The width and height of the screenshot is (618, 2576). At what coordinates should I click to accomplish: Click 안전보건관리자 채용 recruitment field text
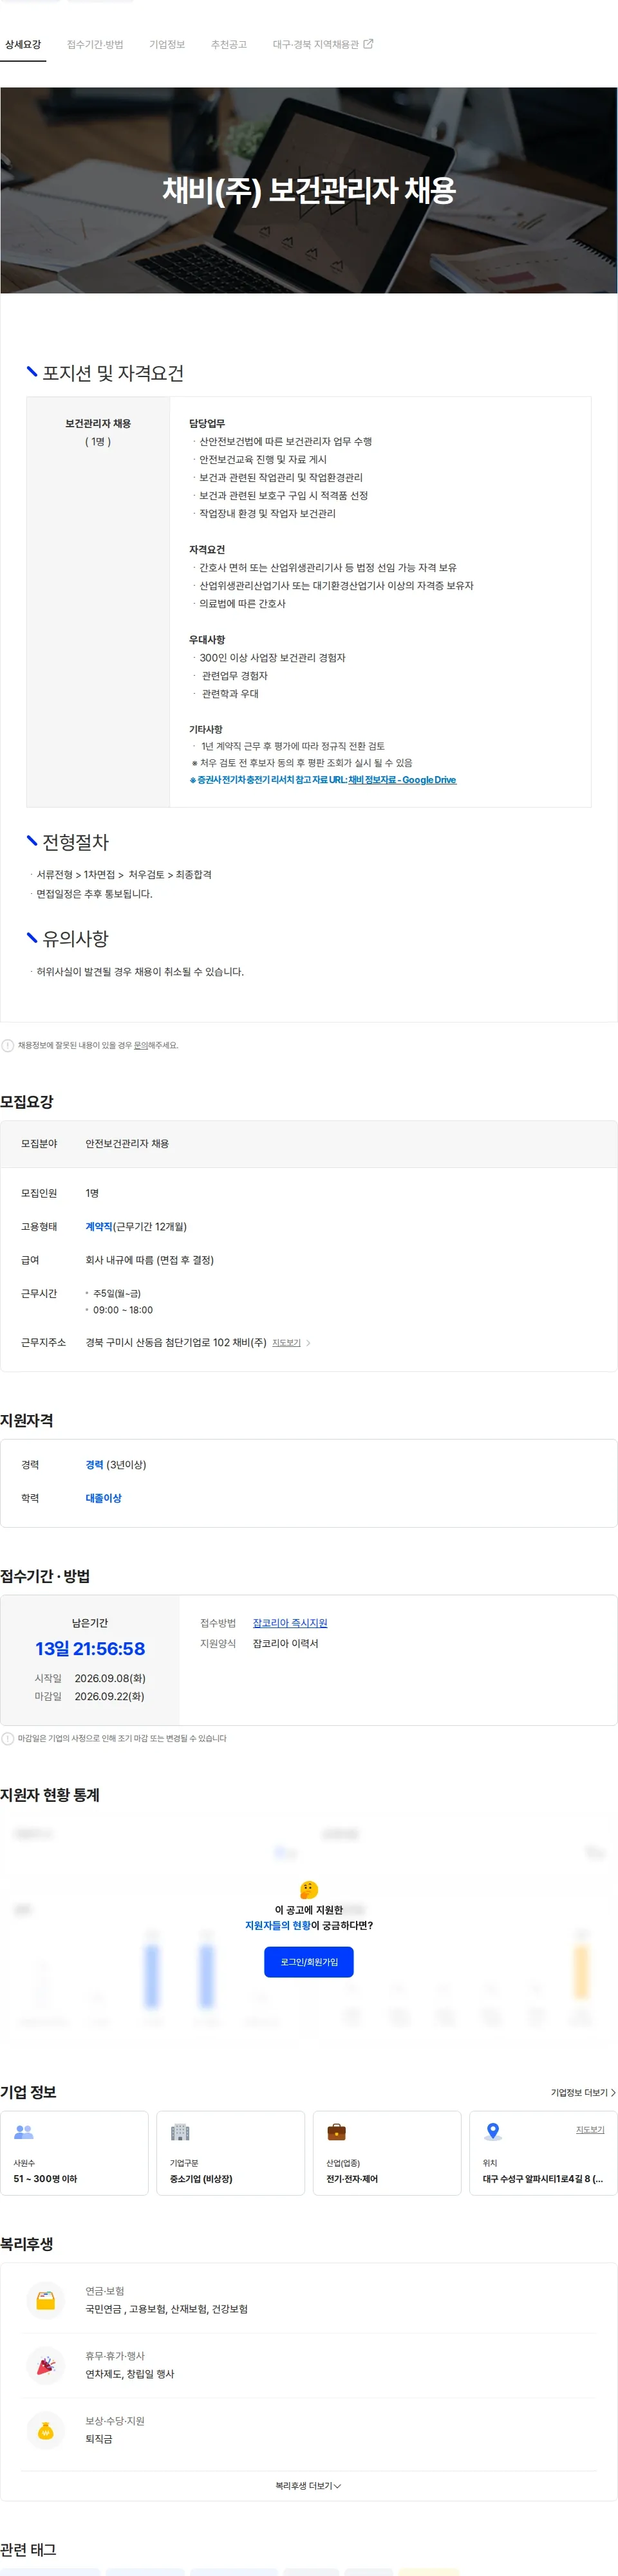(127, 1143)
